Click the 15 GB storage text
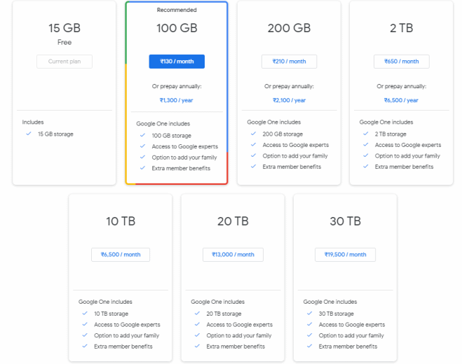This screenshot has width=462, height=364. (x=55, y=134)
